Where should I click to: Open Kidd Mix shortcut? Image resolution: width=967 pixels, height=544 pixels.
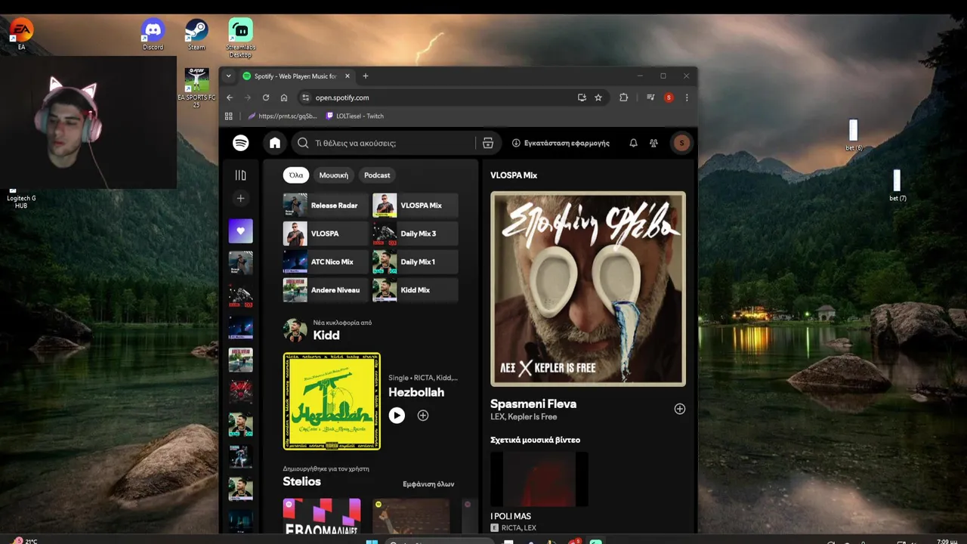pyautogui.click(x=416, y=290)
